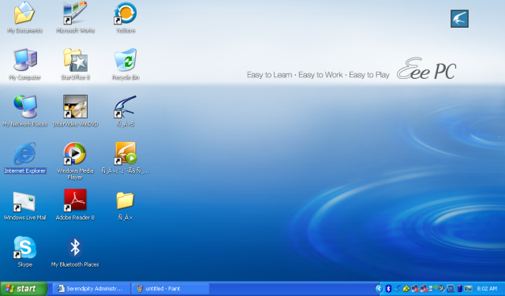Click the highlighted Internet Explorer icon

pos(24,158)
